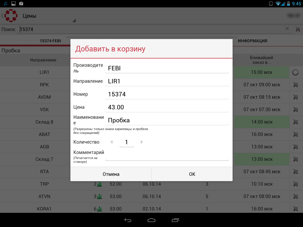Switch to ИНФОРМАЦИЯ tab
The height and width of the screenshot is (227, 303).
(252, 41)
